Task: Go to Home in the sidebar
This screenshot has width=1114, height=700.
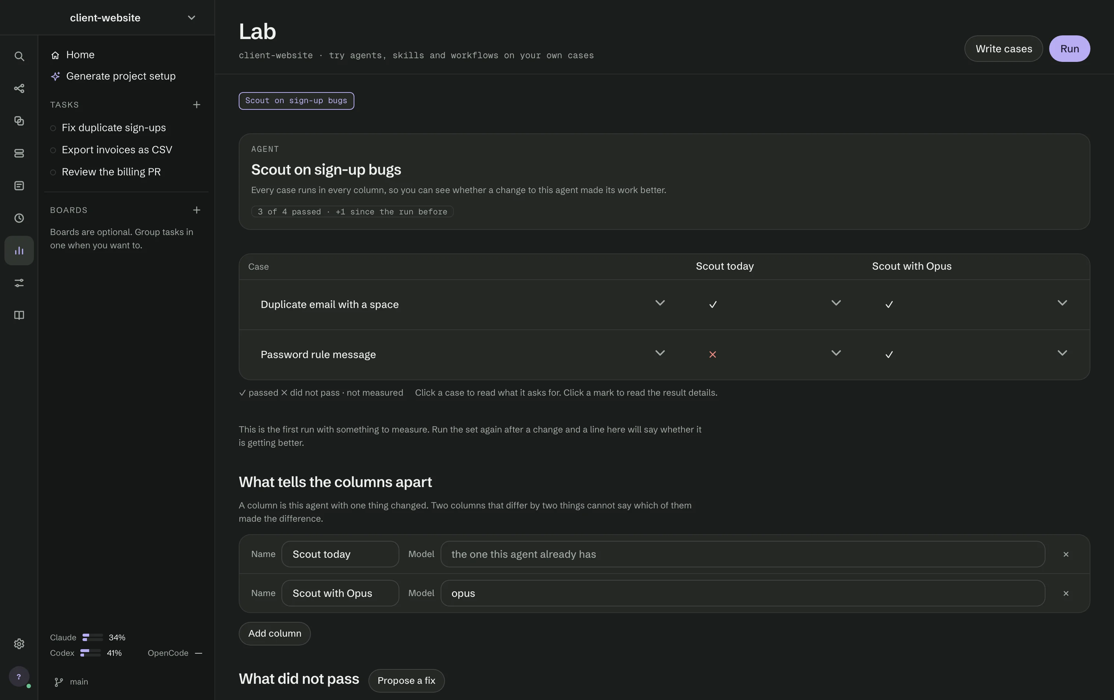Action: point(80,55)
